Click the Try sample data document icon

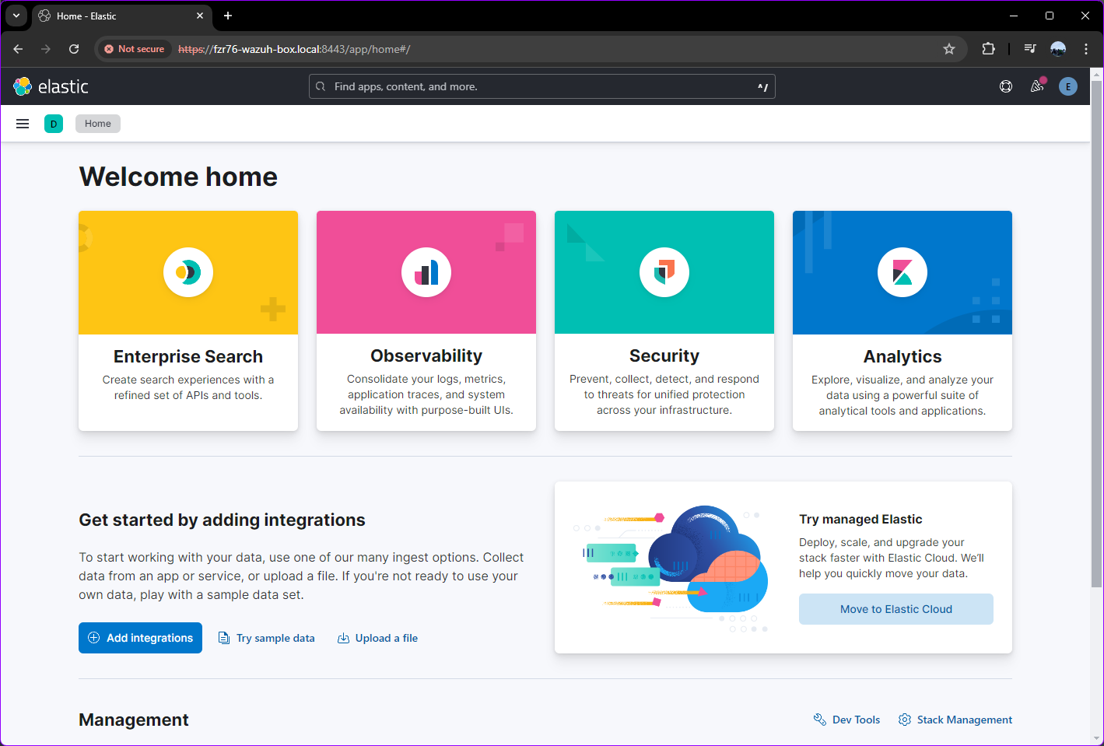pyautogui.click(x=224, y=638)
